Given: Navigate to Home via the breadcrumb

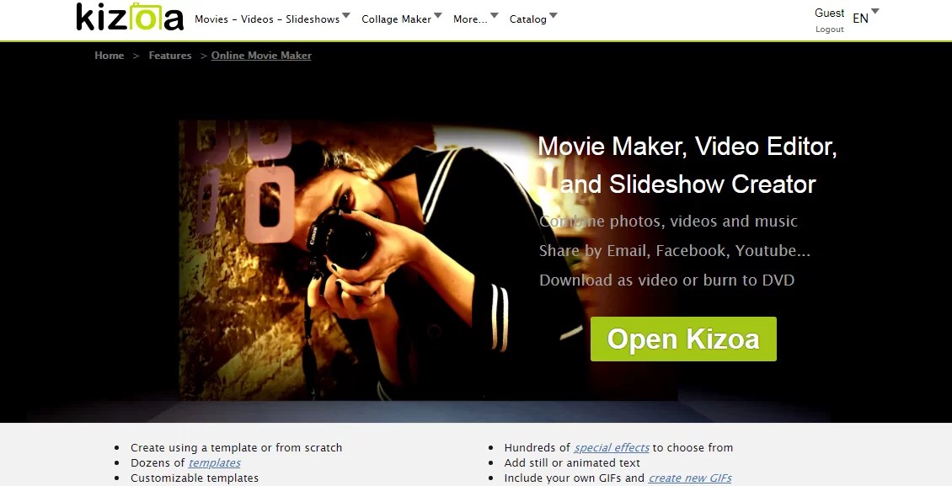Looking at the screenshot, I should 109,55.
